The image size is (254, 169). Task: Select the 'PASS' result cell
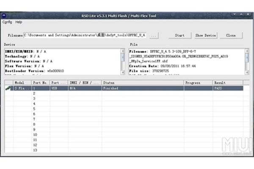(x=228, y=88)
